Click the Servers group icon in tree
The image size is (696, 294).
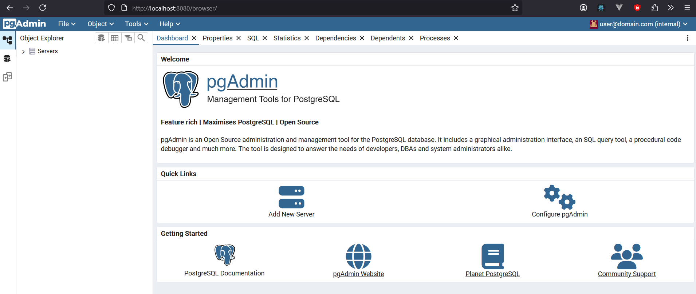click(32, 51)
